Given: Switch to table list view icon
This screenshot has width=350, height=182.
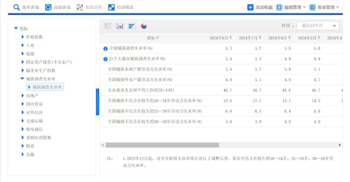Looking at the screenshot, I should tap(108, 26).
